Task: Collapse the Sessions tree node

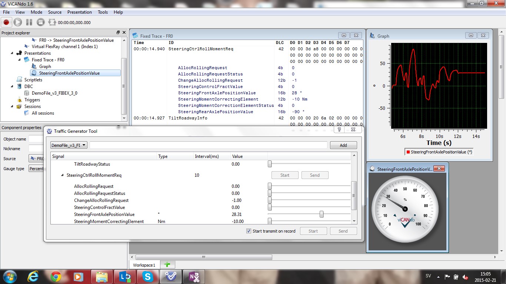Action: 13,106
